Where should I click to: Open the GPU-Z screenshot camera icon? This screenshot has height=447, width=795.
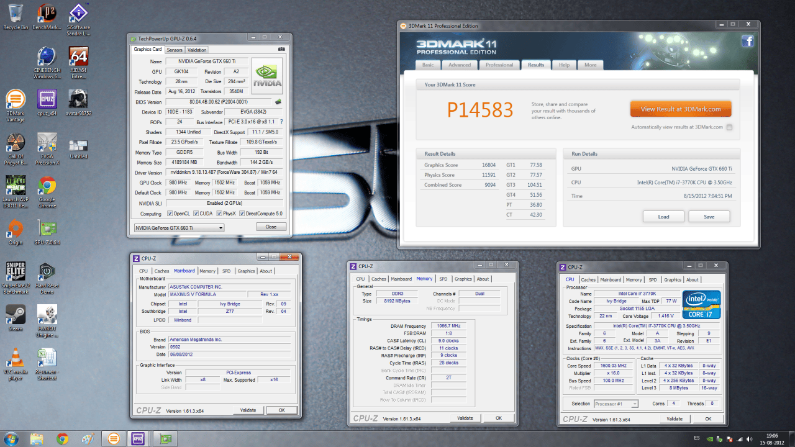[281, 49]
